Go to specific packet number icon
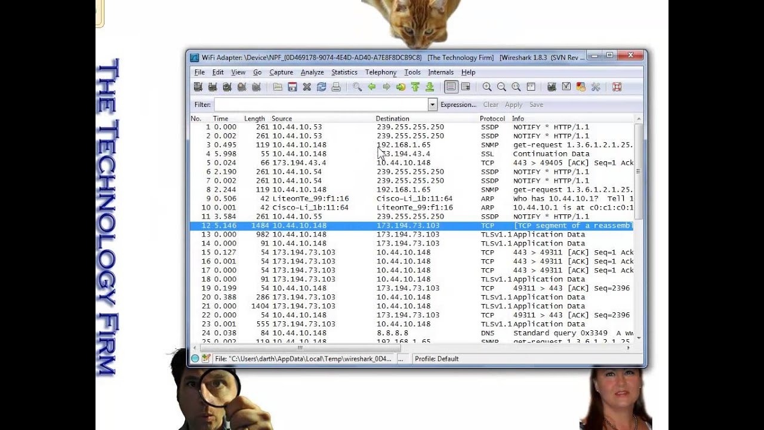 point(401,87)
